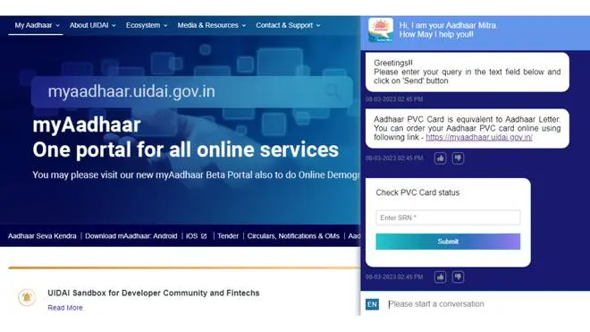
Task: Click the Check PVC Card status heading
Action: click(x=417, y=192)
